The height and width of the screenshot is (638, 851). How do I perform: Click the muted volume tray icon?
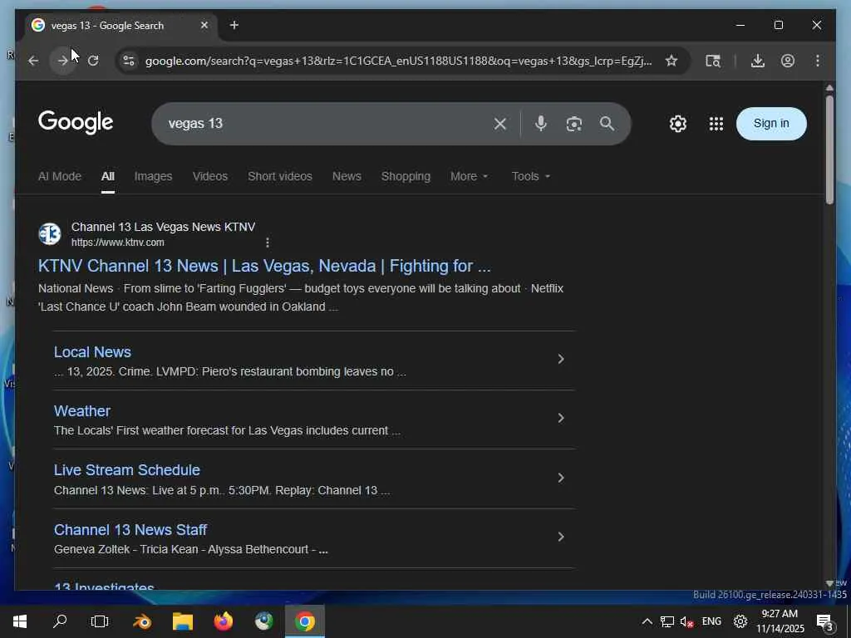pyautogui.click(x=687, y=621)
